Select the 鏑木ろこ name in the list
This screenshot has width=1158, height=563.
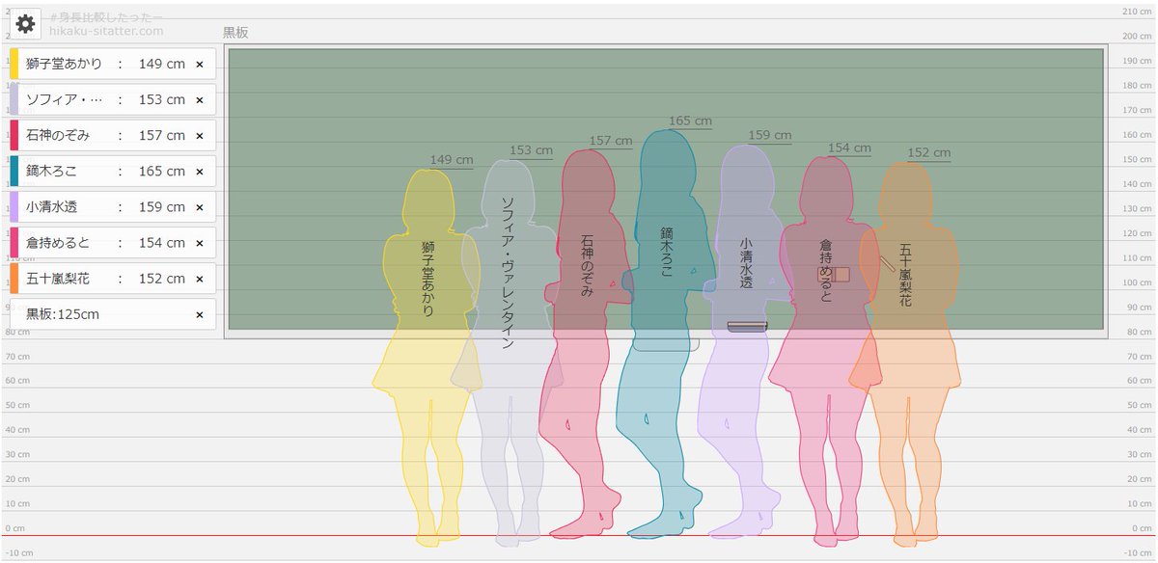[51, 172]
